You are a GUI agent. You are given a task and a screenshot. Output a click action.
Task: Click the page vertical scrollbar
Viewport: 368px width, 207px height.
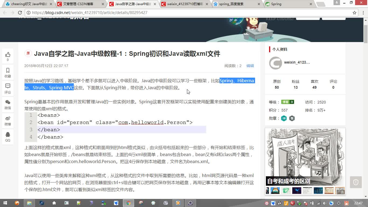coord(366,108)
